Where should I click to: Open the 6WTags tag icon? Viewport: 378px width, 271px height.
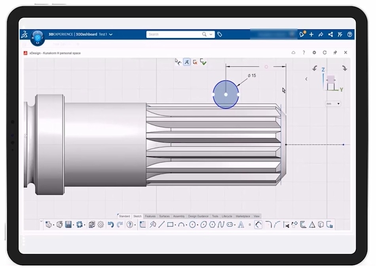click(x=220, y=34)
